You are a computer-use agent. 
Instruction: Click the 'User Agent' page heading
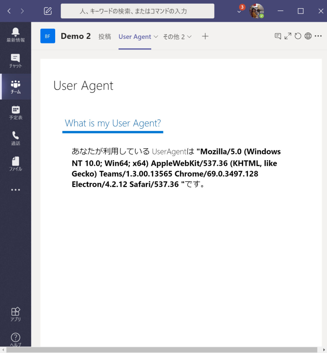click(83, 86)
